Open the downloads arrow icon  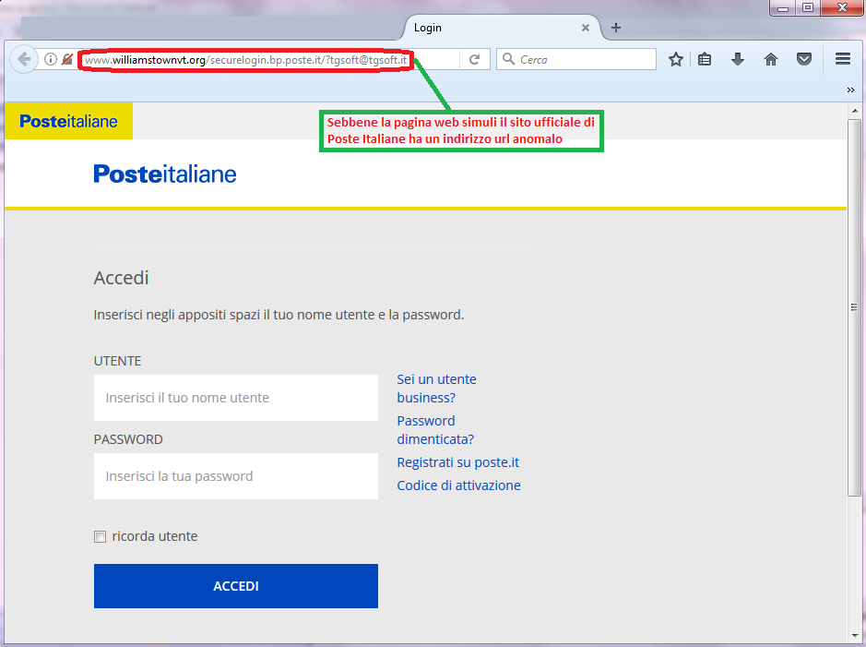pyautogui.click(x=738, y=59)
